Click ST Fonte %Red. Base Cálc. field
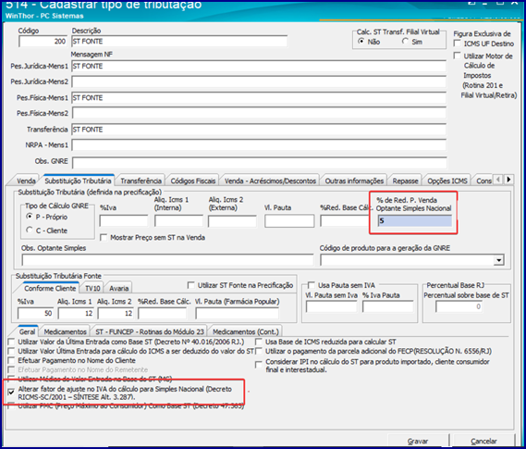This screenshot has height=449, width=526. (162, 313)
